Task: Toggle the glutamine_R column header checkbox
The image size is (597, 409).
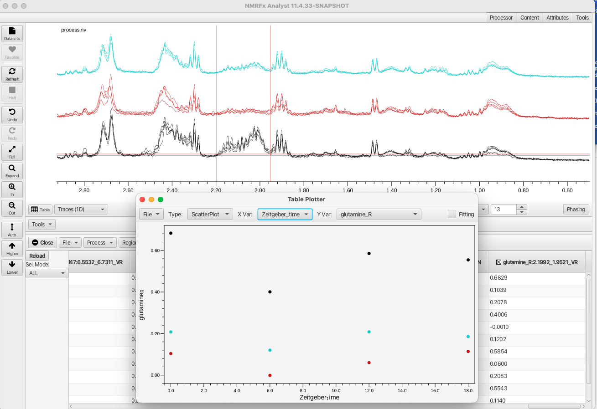Action: pos(498,262)
